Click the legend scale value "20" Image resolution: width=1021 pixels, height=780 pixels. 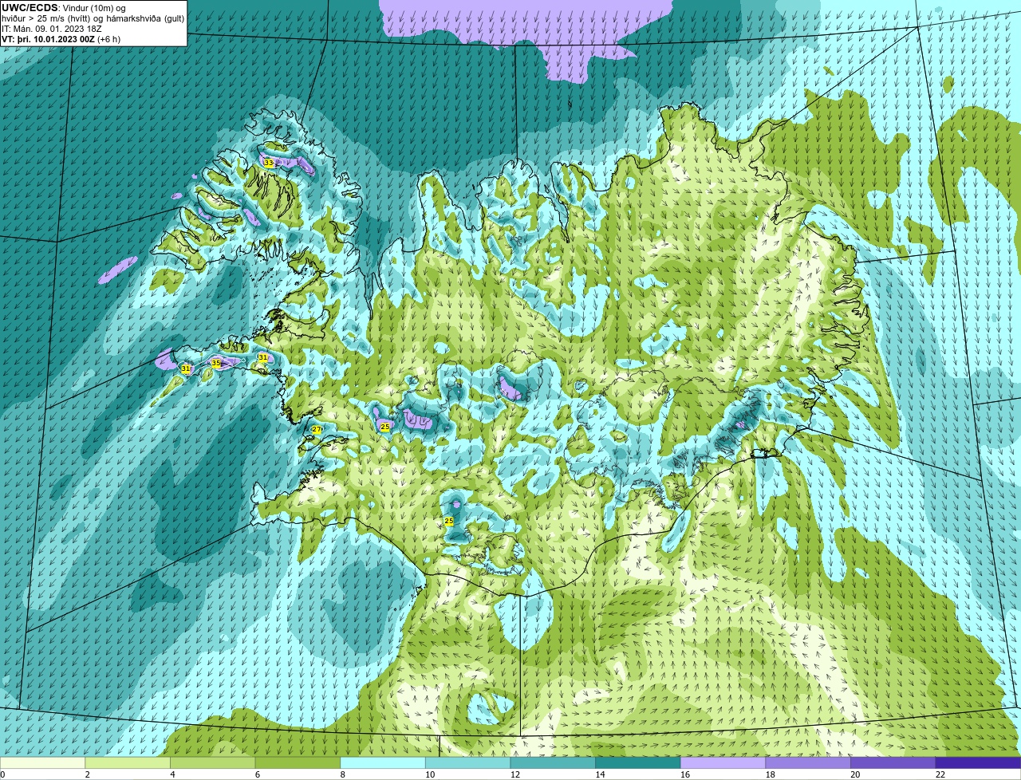[855, 774]
